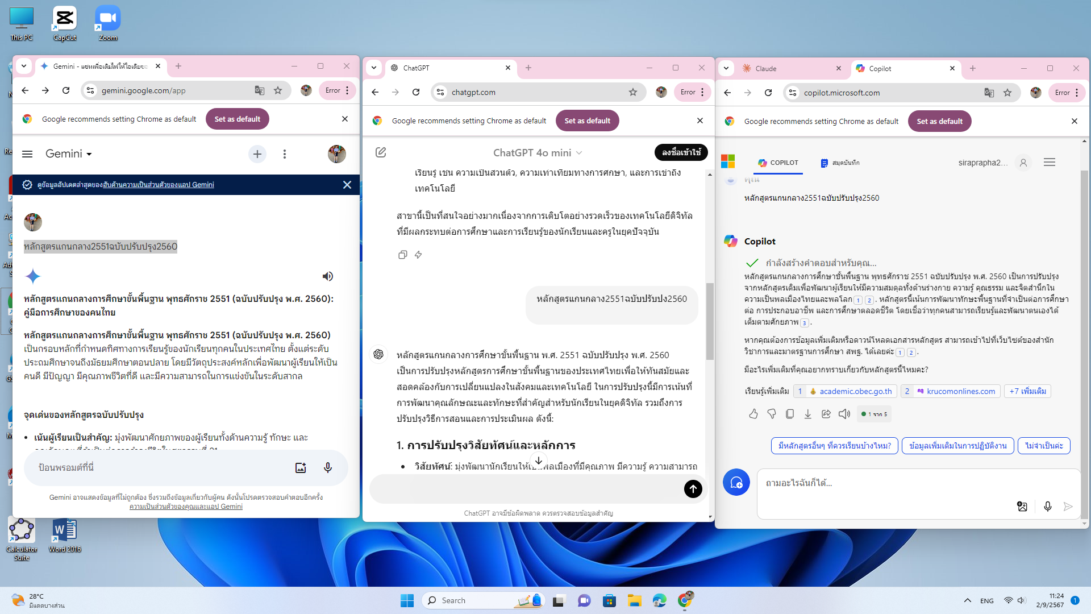Image resolution: width=1091 pixels, height=614 pixels.
Task: Expand +7 more Copilot sources
Action: (1027, 391)
